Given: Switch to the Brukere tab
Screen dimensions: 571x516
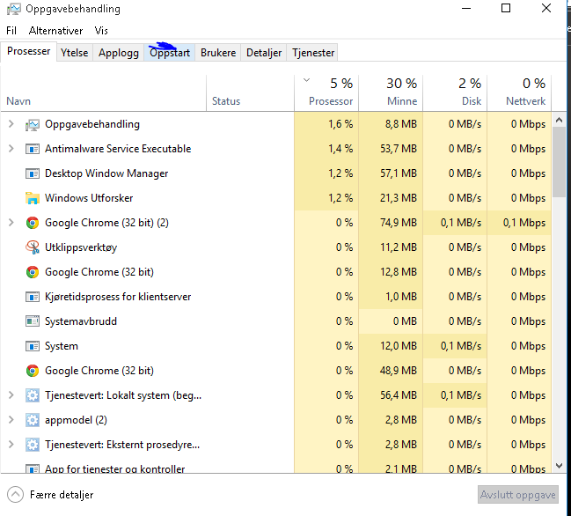Looking at the screenshot, I should [x=218, y=53].
